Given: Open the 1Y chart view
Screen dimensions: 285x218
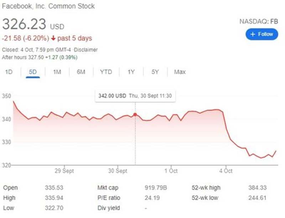Looking at the screenshot, I should [131, 72].
